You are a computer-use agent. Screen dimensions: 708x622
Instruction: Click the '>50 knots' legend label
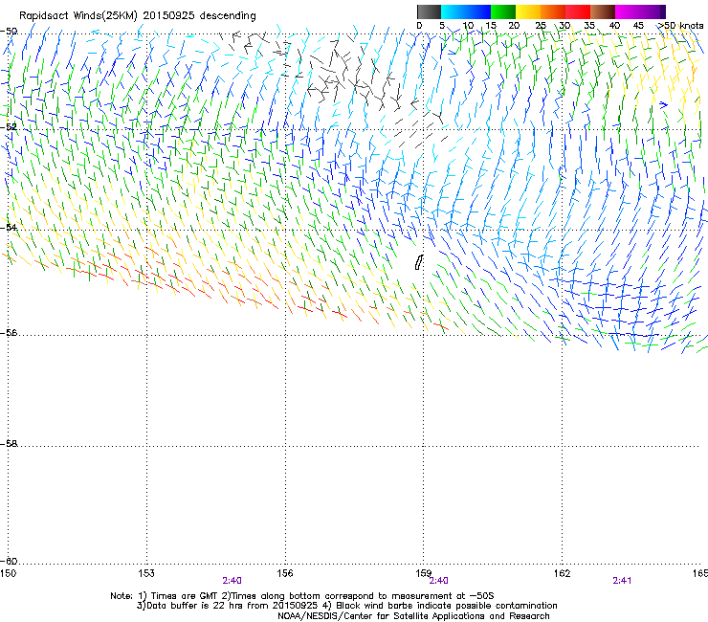681,25
